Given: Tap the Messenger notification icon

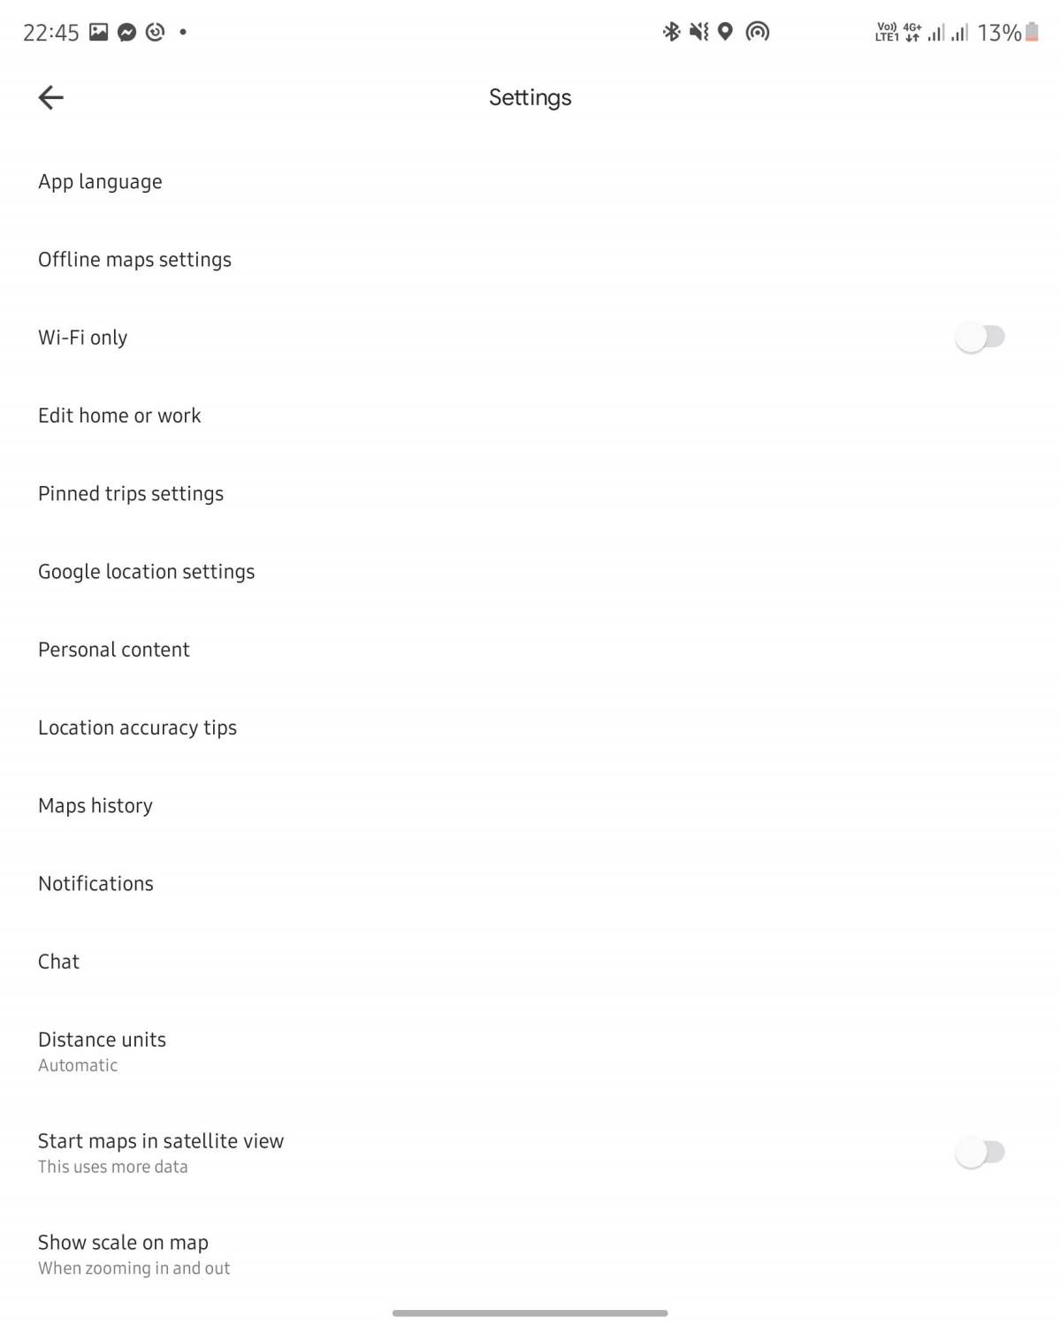Looking at the screenshot, I should pyautogui.click(x=126, y=33).
